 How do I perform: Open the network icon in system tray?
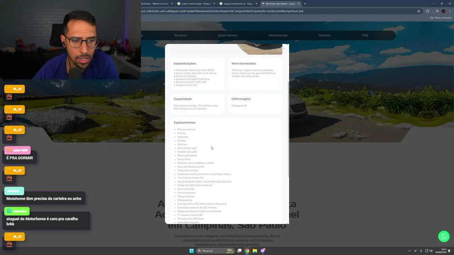click(426, 251)
